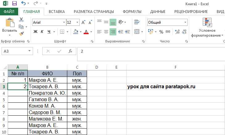Click the insert function fx icon

70,51
